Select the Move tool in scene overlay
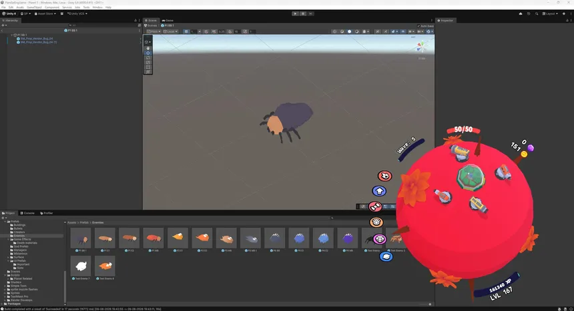 coord(148,53)
